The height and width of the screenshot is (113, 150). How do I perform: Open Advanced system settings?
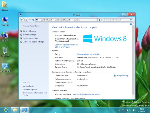34,42
